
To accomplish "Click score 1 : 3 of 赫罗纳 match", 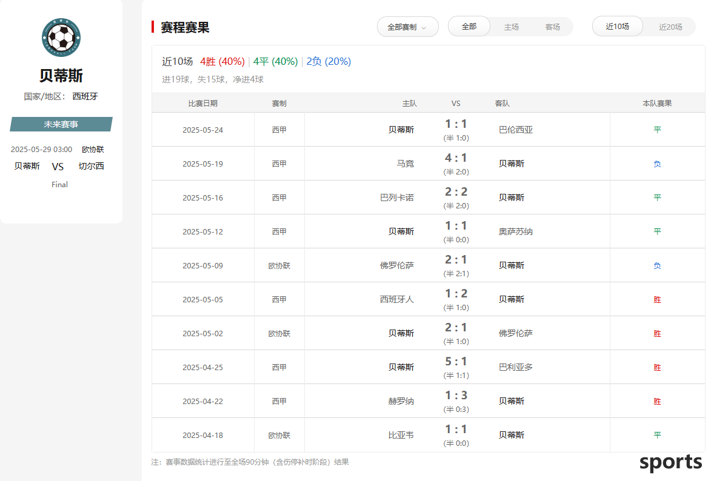I will click(456, 396).
